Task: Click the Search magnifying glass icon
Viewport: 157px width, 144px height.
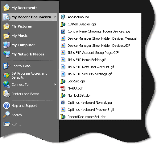Action: coord(6,115)
